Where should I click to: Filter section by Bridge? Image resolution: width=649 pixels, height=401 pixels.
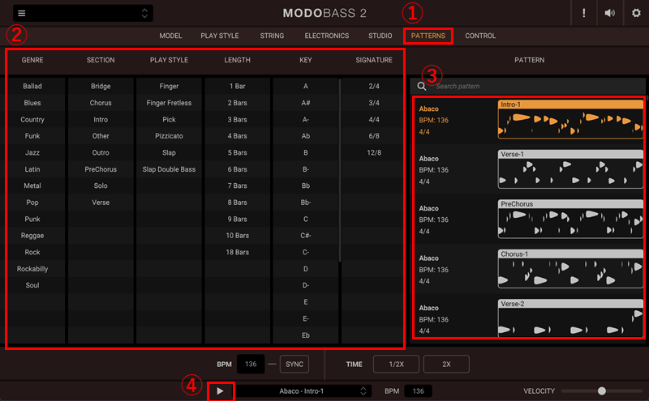pos(101,86)
